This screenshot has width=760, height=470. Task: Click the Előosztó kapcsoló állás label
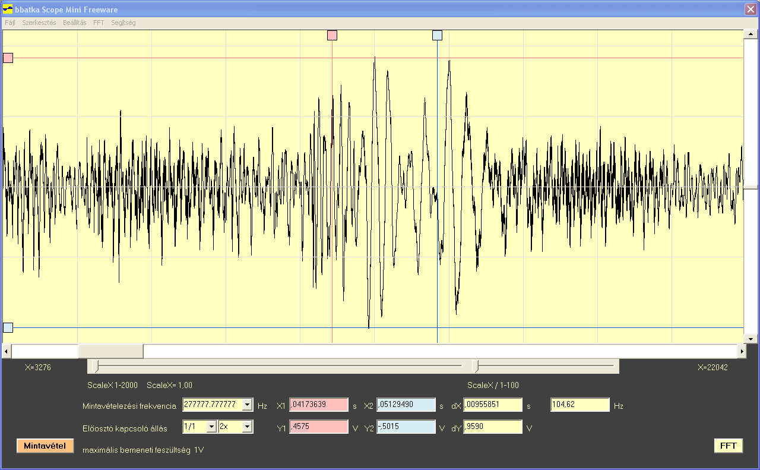(x=125, y=428)
